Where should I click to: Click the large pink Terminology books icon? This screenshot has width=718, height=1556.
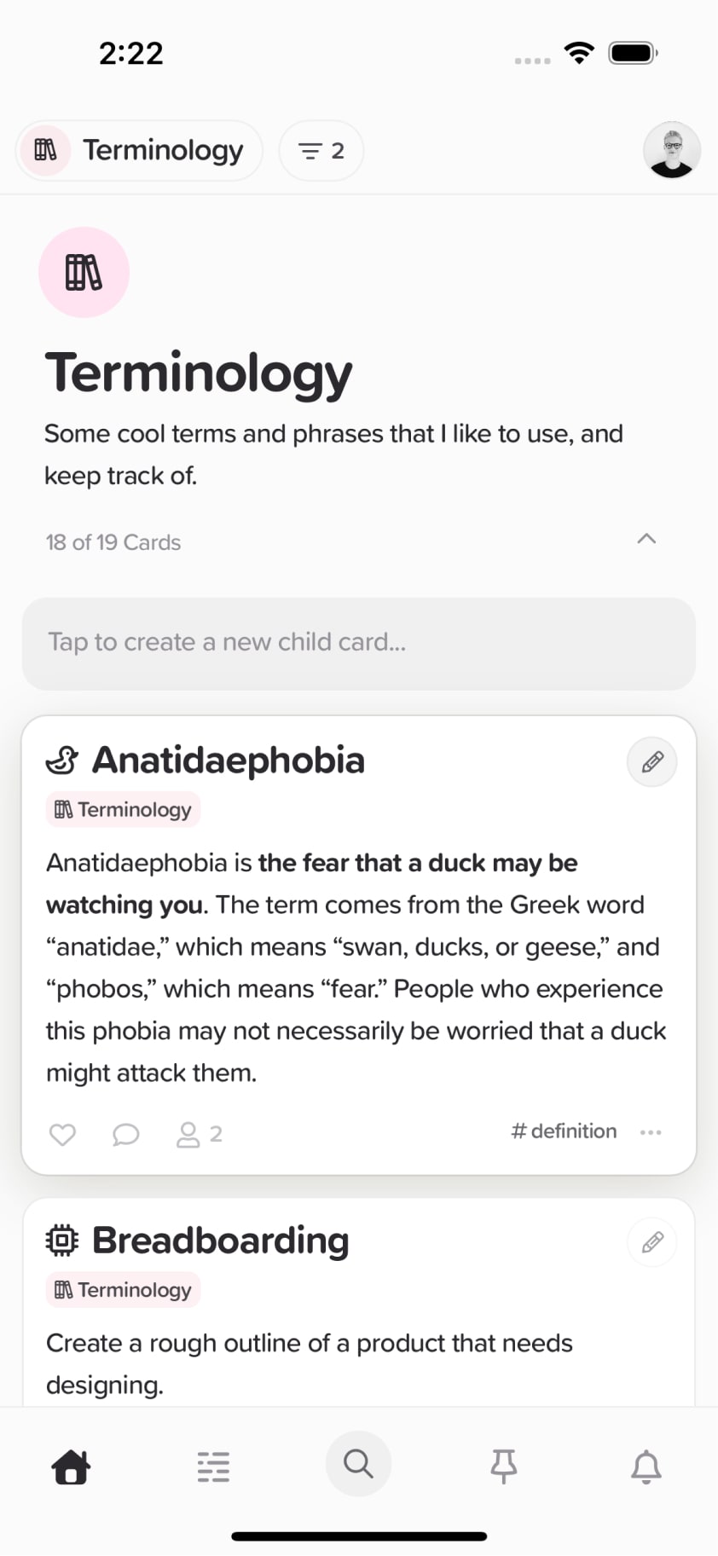coord(84,273)
